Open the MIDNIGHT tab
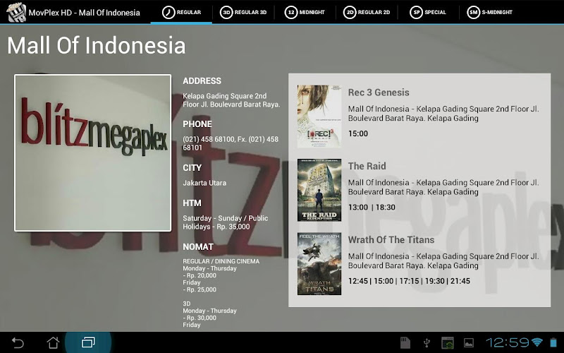564x353 pixels. [305, 12]
